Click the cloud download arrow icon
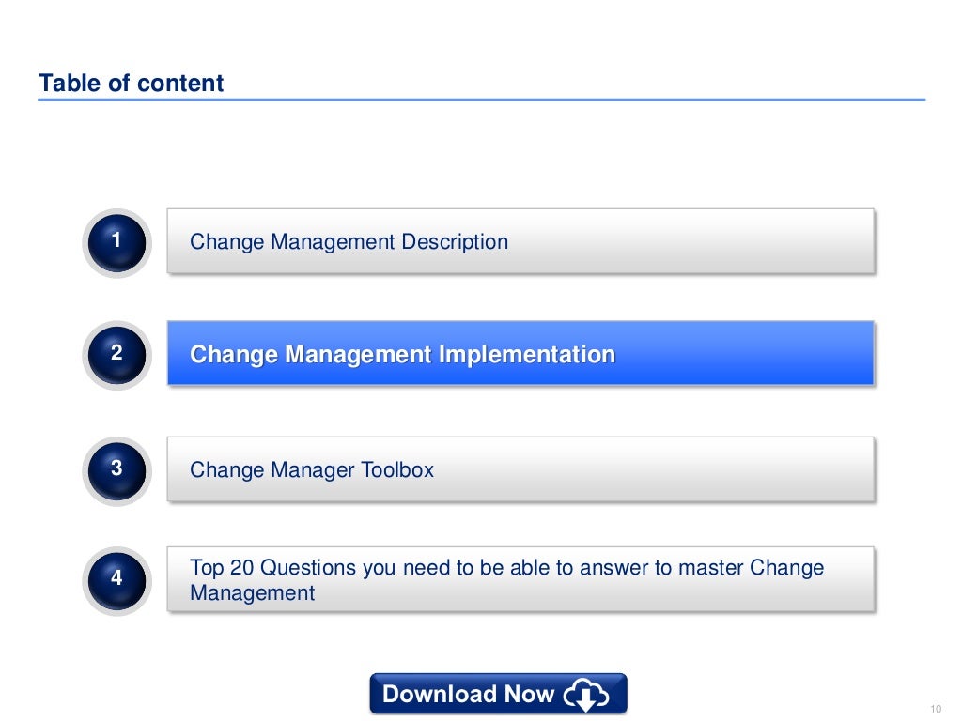Screen dimensions: 962x721 [586, 695]
